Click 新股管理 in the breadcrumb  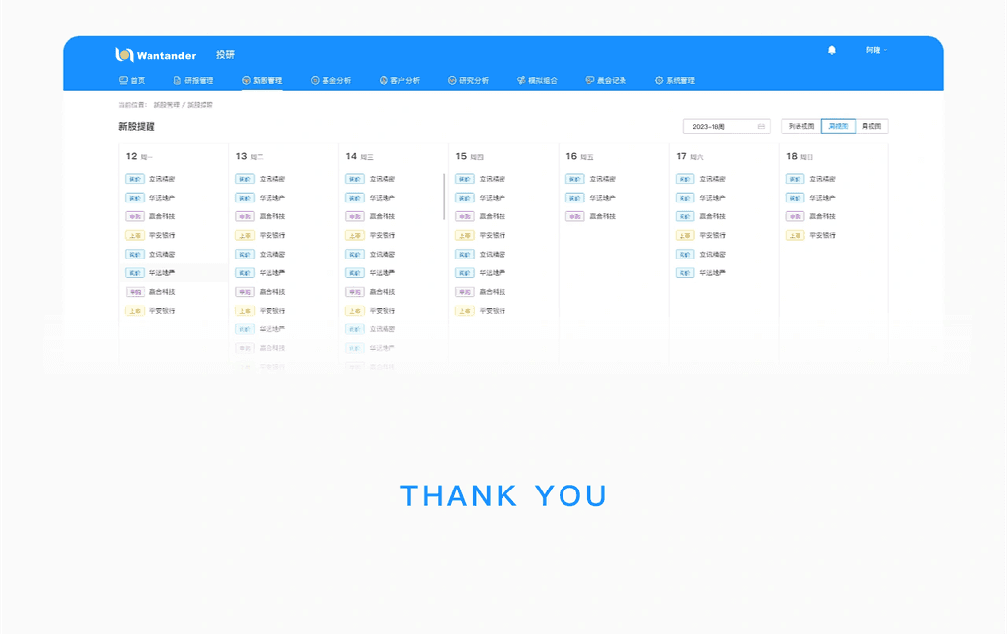tap(166, 105)
